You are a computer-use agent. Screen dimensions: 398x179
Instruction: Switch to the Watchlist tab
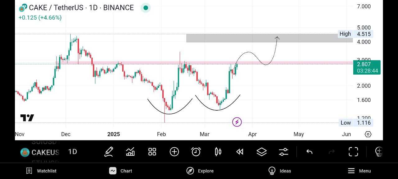pos(41,171)
